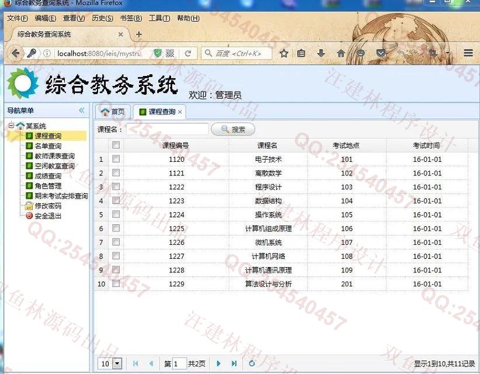
Task: Switch to the 首页 tab
Action: coord(113,112)
